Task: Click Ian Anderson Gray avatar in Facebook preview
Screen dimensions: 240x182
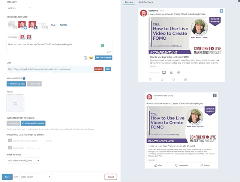Action: click(x=149, y=97)
